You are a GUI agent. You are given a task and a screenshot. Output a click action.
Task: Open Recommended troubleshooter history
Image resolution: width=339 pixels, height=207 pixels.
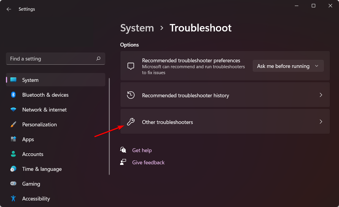pyautogui.click(x=225, y=95)
